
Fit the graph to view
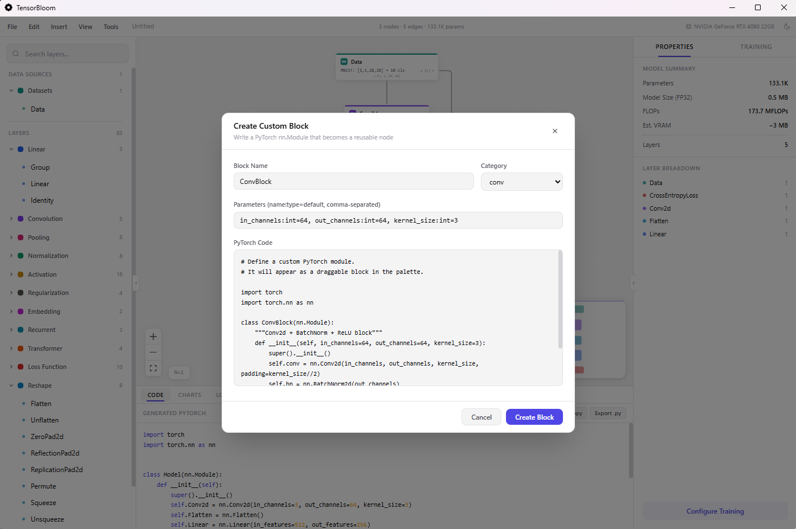click(153, 368)
